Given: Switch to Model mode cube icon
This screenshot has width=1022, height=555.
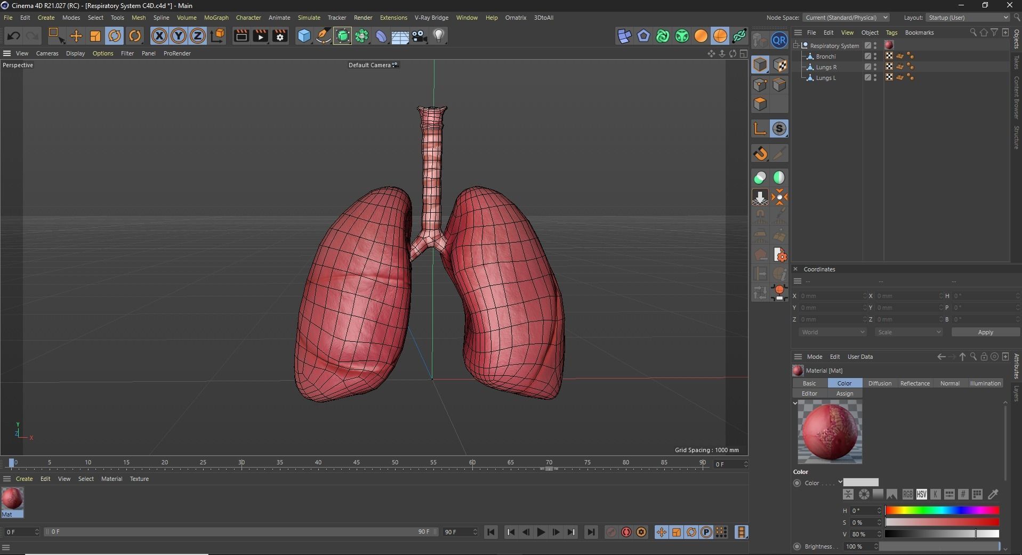Looking at the screenshot, I should tap(760, 65).
